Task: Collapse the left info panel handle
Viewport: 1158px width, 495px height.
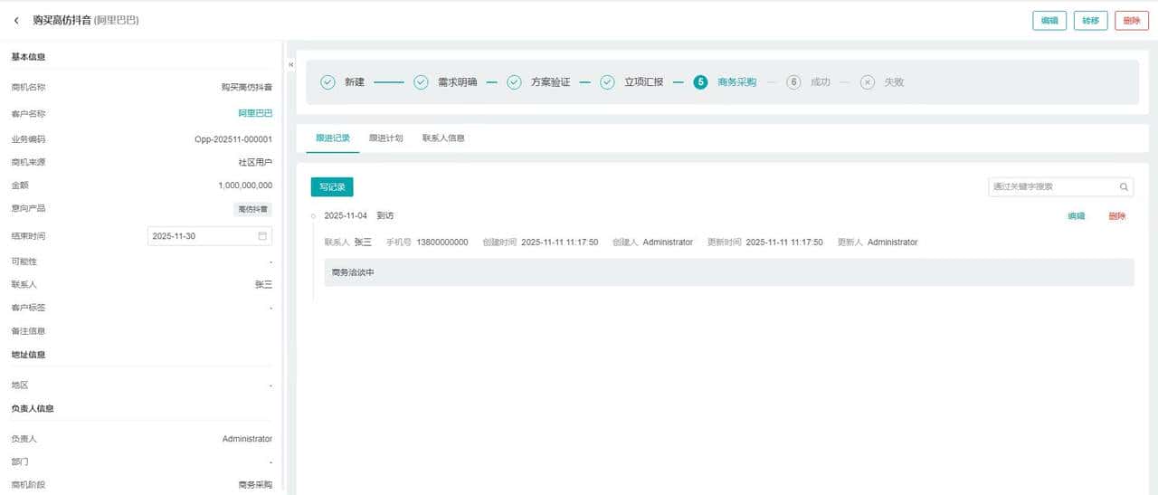Action: click(x=290, y=65)
